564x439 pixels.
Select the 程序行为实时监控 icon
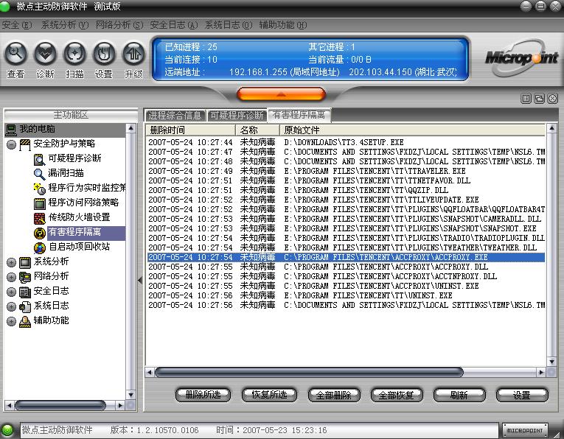point(39,189)
